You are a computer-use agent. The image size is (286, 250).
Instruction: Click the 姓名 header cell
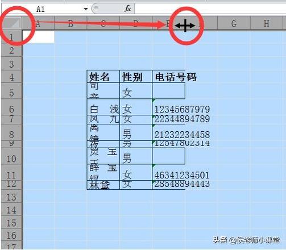103,76
